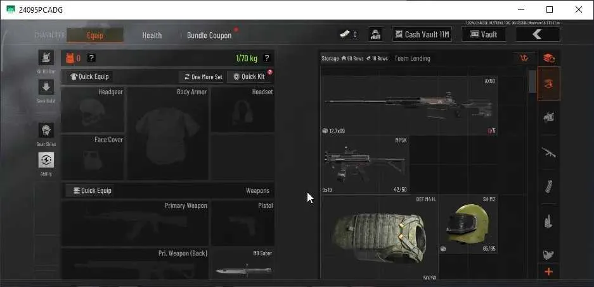
Task: Click the question mark beside backpack value
Action: [x=91, y=58]
